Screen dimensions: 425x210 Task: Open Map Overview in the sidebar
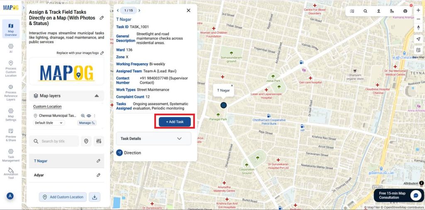tap(10, 29)
